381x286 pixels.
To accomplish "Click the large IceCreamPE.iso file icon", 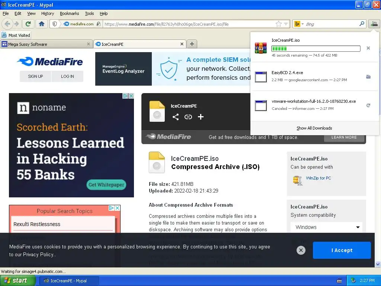I will coord(157,162).
